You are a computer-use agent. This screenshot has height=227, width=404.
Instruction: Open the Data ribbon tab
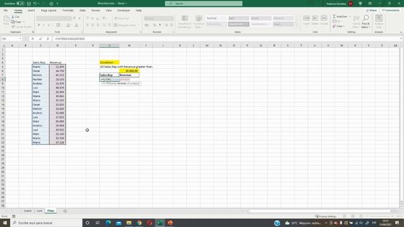(83, 10)
